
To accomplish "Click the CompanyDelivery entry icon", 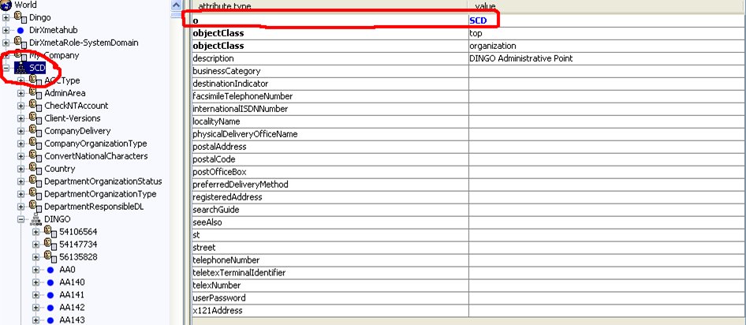I will (x=35, y=130).
